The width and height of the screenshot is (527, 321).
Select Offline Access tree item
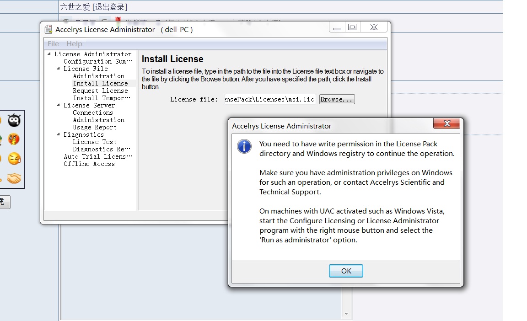click(89, 164)
